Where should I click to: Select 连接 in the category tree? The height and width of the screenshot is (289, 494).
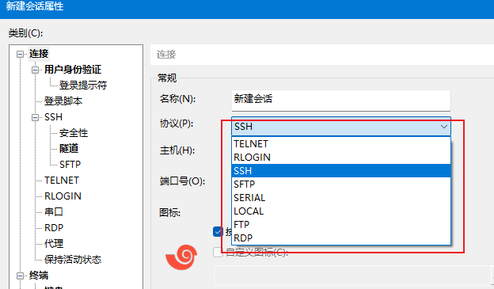coord(39,54)
